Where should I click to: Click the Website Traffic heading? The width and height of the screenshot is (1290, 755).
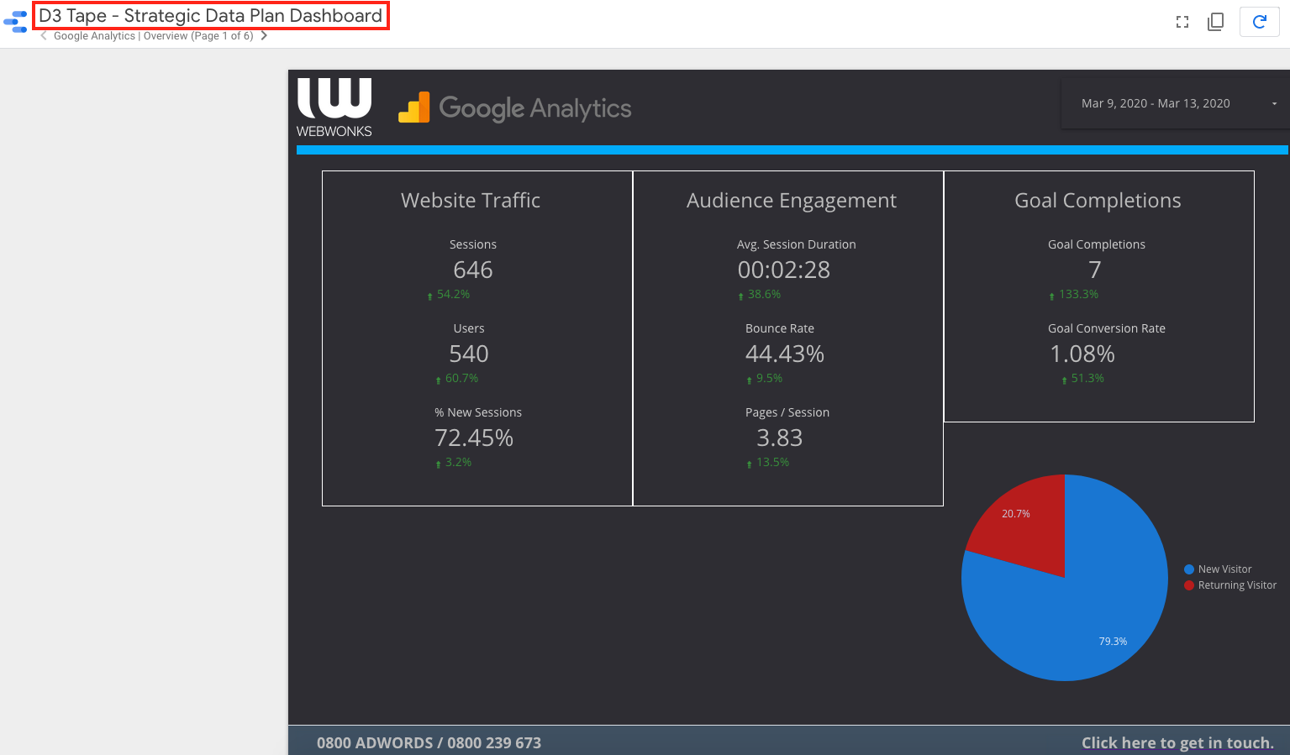pyautogui.click(x=471, y=201)
